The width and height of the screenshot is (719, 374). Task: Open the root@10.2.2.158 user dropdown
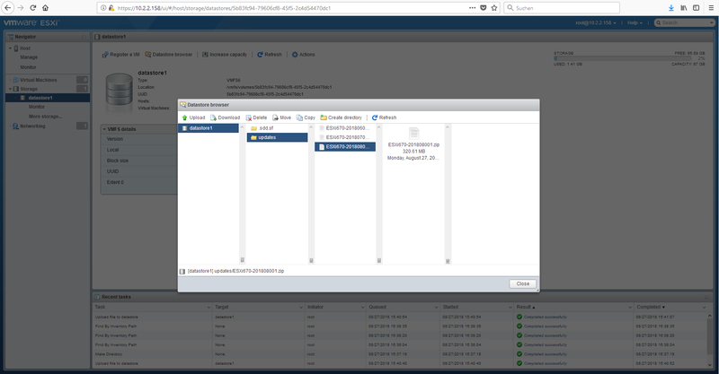coord(596,23)
